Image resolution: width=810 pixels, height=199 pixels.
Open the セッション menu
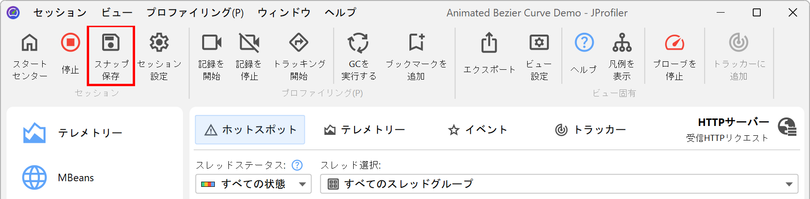(x=60, y=13)
